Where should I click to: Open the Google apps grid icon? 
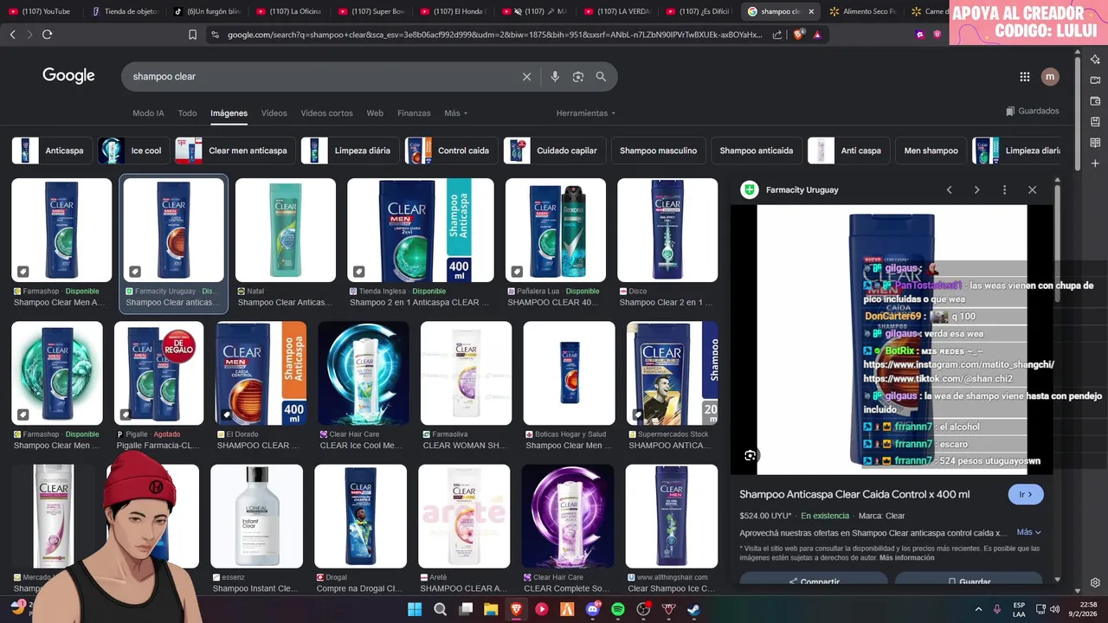[1025, 76]
